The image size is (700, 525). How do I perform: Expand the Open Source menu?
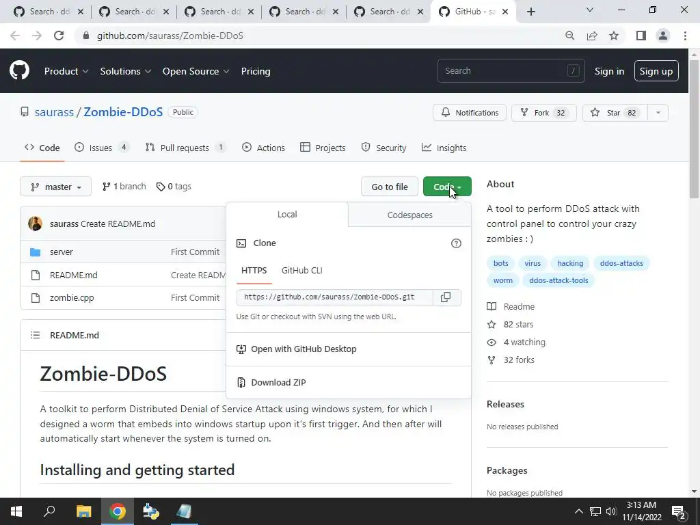click(x=196, y=71)
